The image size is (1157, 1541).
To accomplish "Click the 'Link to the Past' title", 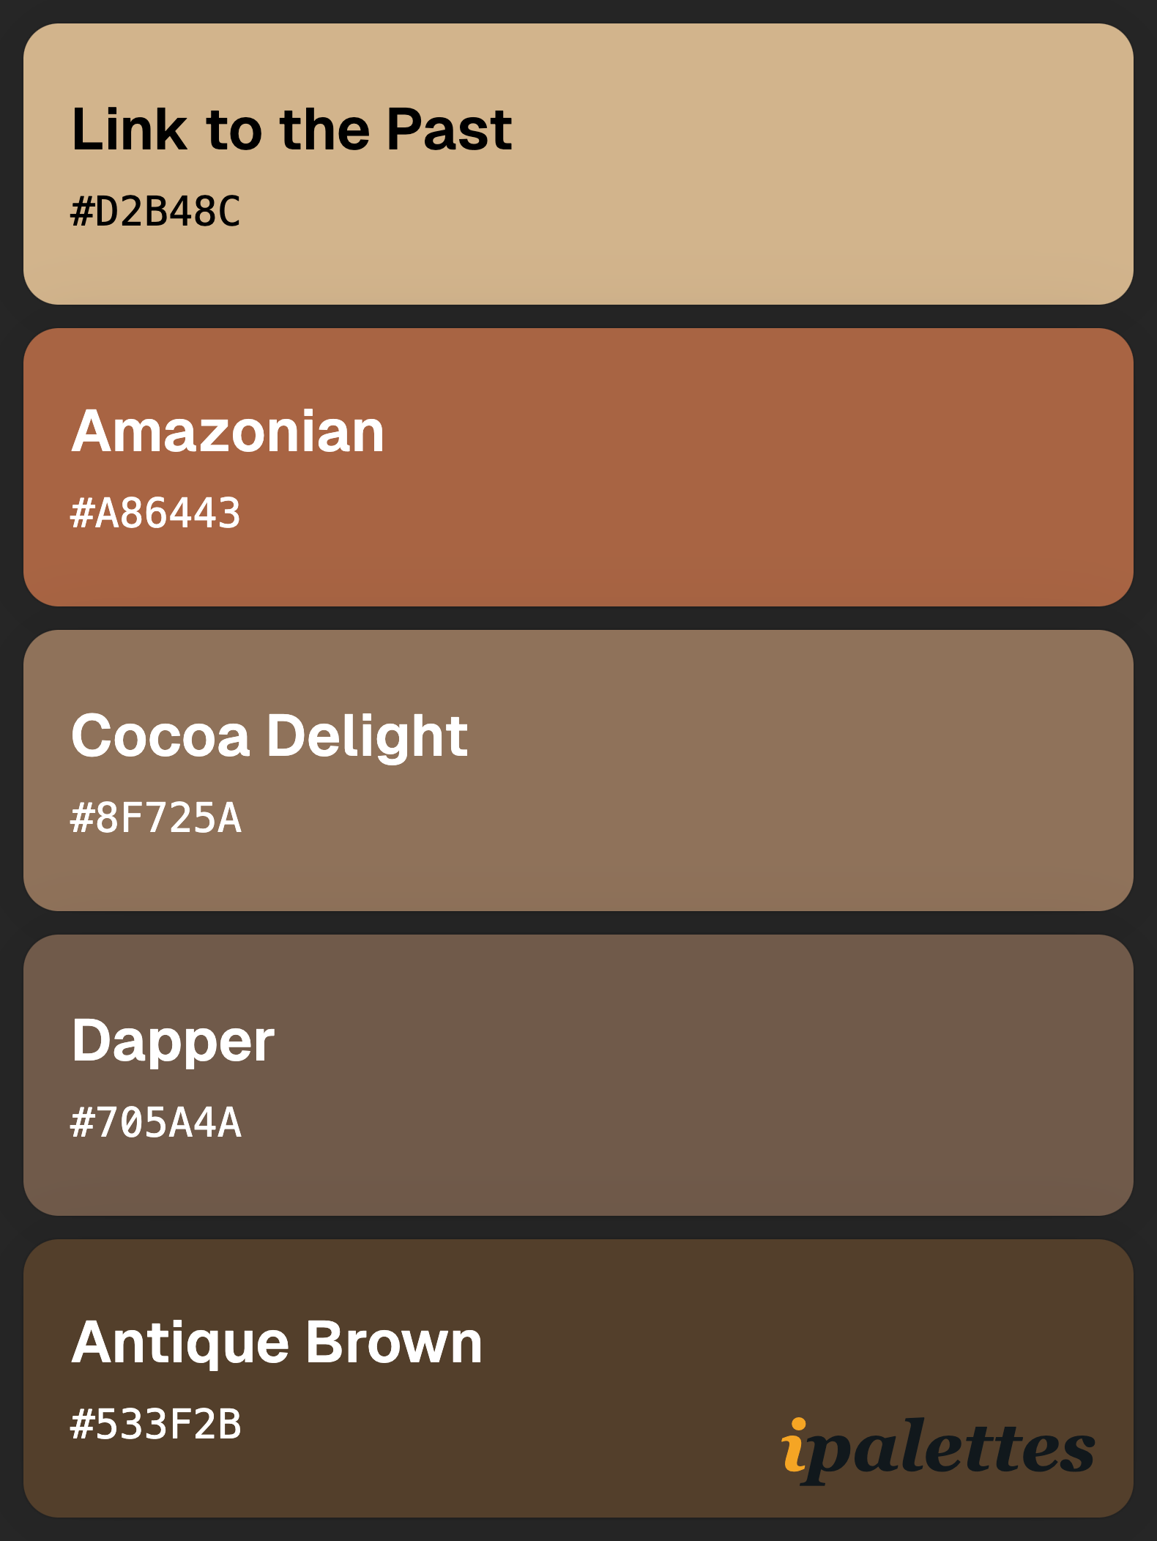I will (x=292, y=130).
